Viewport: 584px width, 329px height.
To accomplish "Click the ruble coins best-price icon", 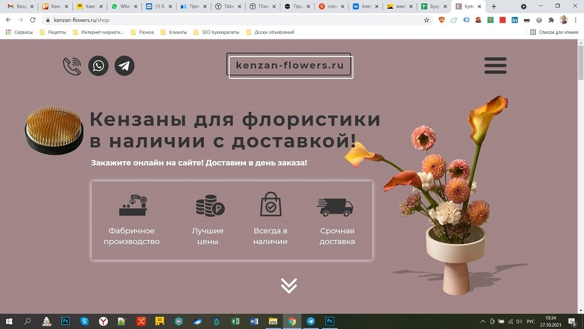I will click(210, 206).
